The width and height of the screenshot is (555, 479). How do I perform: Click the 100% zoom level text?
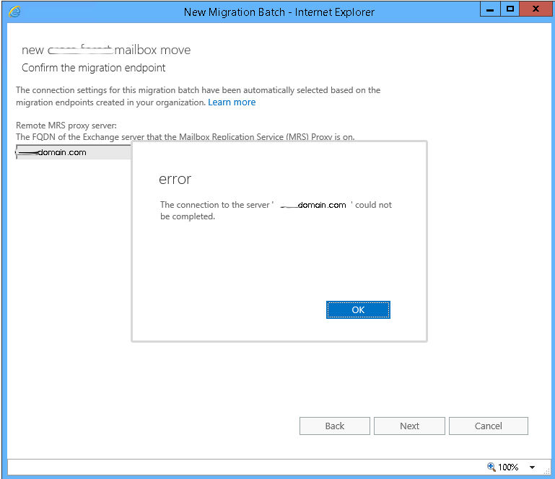[x=508, y=467]
